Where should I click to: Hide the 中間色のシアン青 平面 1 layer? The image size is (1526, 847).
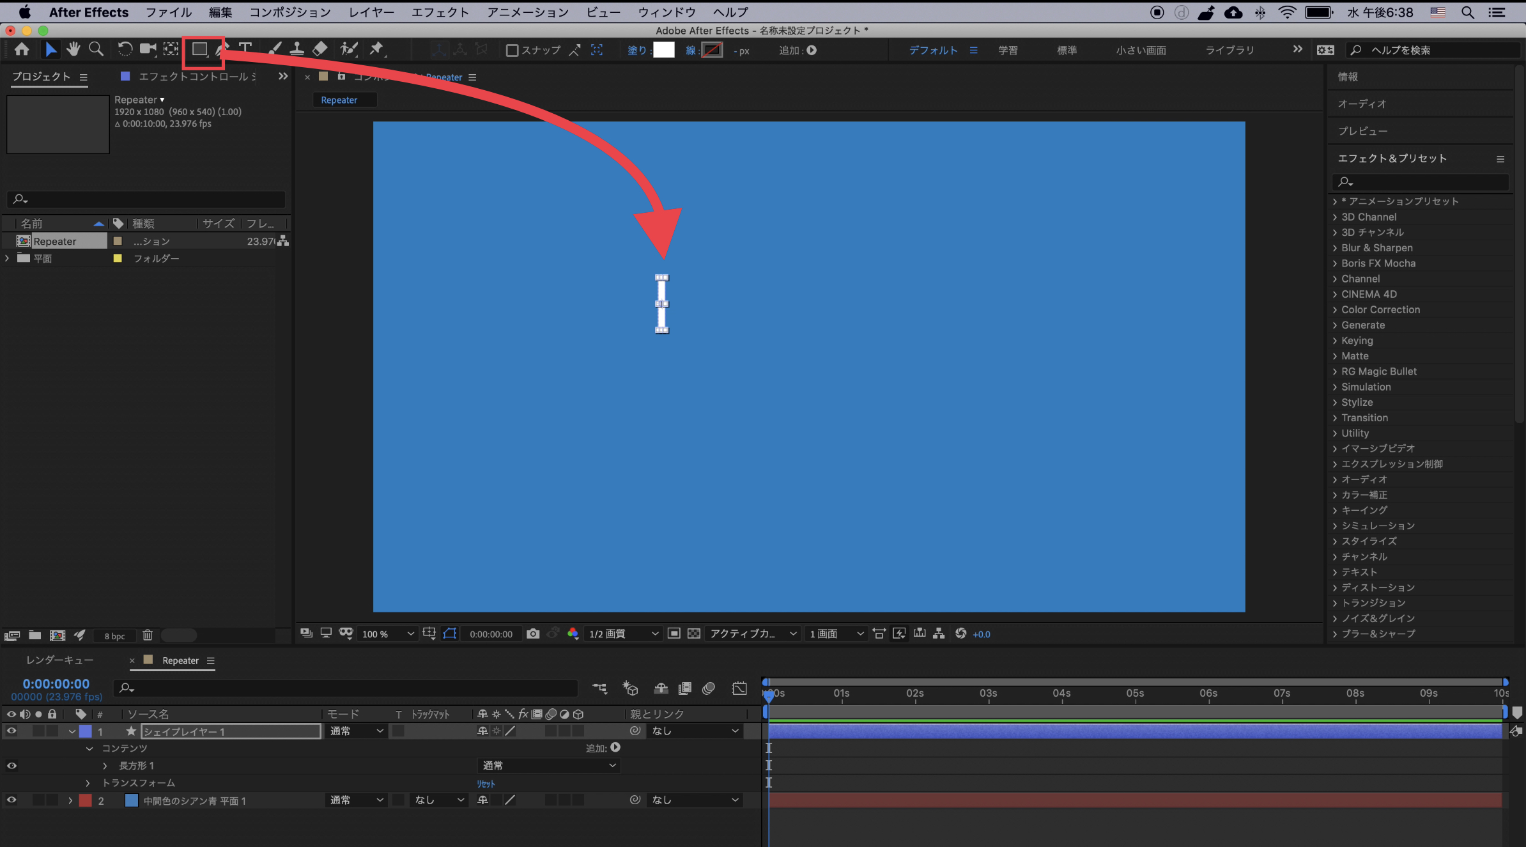click(12, 800)
